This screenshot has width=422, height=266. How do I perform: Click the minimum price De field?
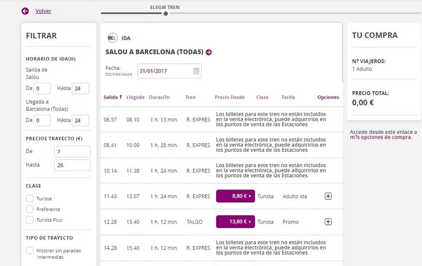pos(72,151)
